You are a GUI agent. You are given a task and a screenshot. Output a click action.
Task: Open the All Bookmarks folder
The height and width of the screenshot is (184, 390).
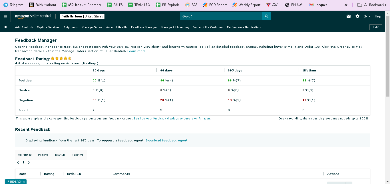pos(372,5)
